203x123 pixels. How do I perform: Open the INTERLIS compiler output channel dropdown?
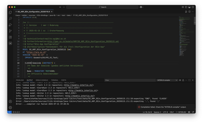pos(167,80)
